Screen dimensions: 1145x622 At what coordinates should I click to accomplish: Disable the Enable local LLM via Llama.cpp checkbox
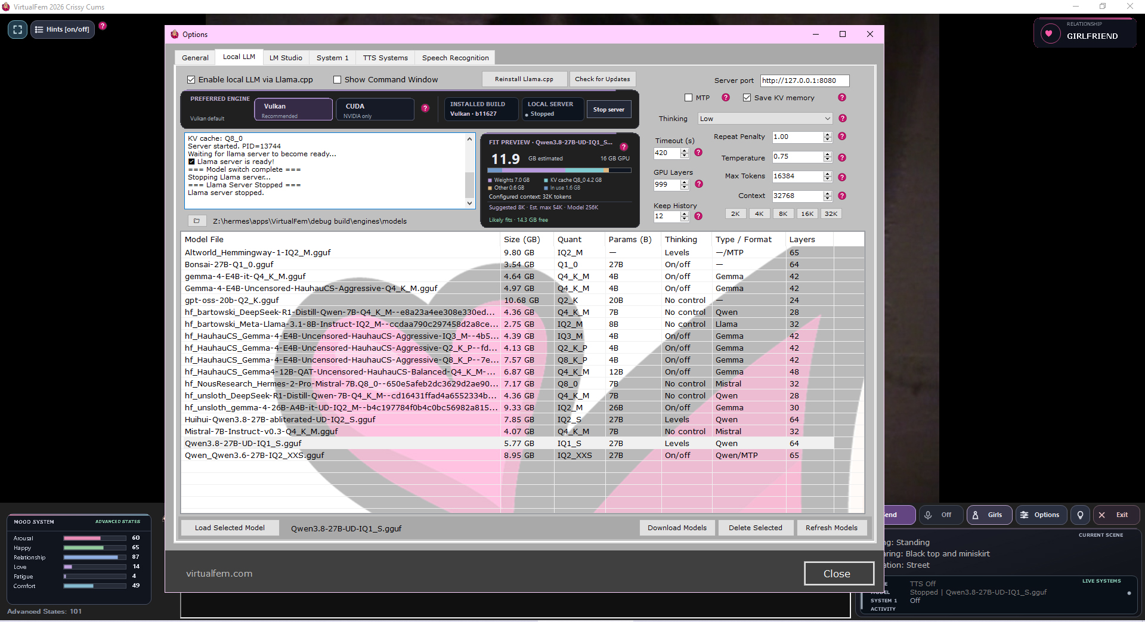pyautogui.click(x=191, y=79)
